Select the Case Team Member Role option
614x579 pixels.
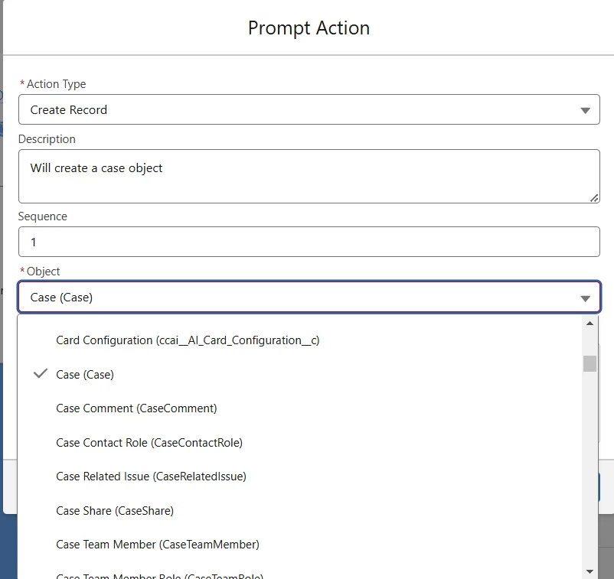point(159,575)
